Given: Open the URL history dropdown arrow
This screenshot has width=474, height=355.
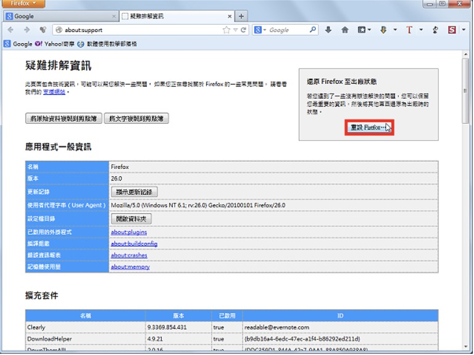Looking at the screenshot, I should pos(235,30).
